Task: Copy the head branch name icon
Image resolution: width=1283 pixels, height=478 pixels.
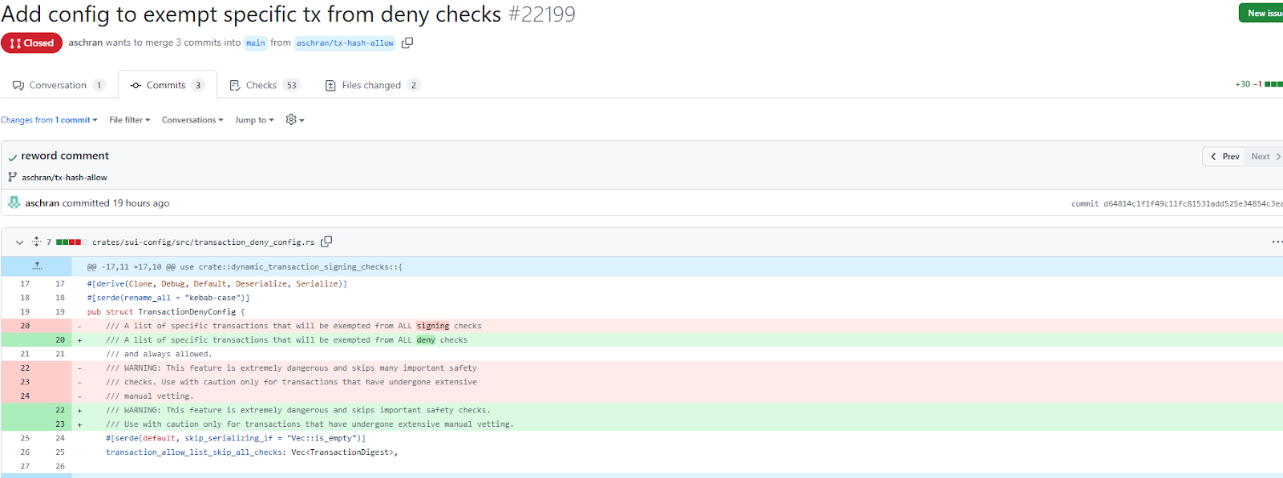Action: [407, 42]
